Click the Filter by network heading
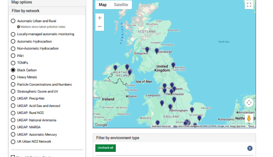 pos(26,11)
